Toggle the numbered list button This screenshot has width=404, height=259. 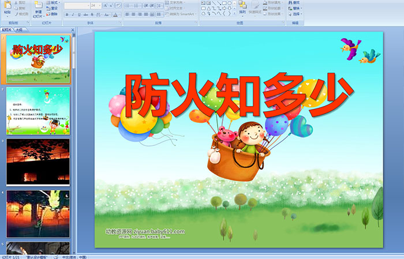point(137,6)
